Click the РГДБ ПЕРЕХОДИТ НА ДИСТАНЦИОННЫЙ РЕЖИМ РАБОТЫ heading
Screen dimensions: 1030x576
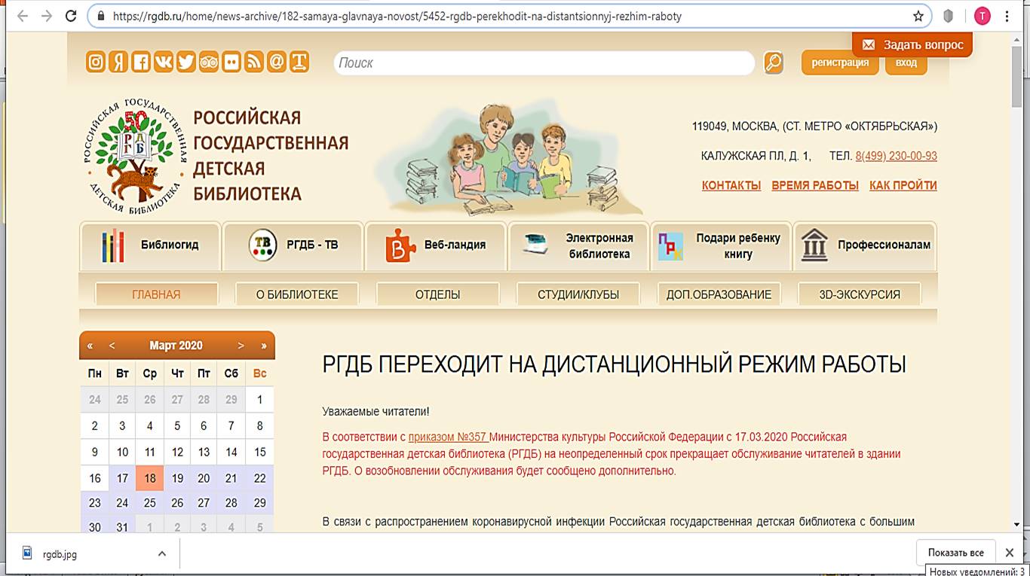[614, 364]
